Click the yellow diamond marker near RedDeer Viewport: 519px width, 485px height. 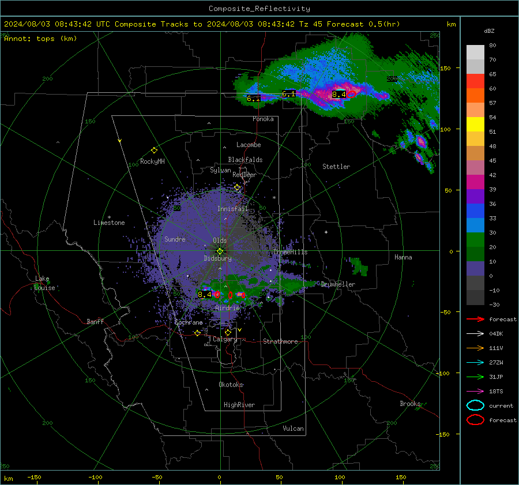pos(237,187)
